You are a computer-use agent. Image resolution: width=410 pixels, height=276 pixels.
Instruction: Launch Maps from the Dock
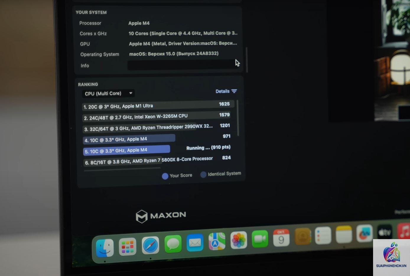point(217,241)
